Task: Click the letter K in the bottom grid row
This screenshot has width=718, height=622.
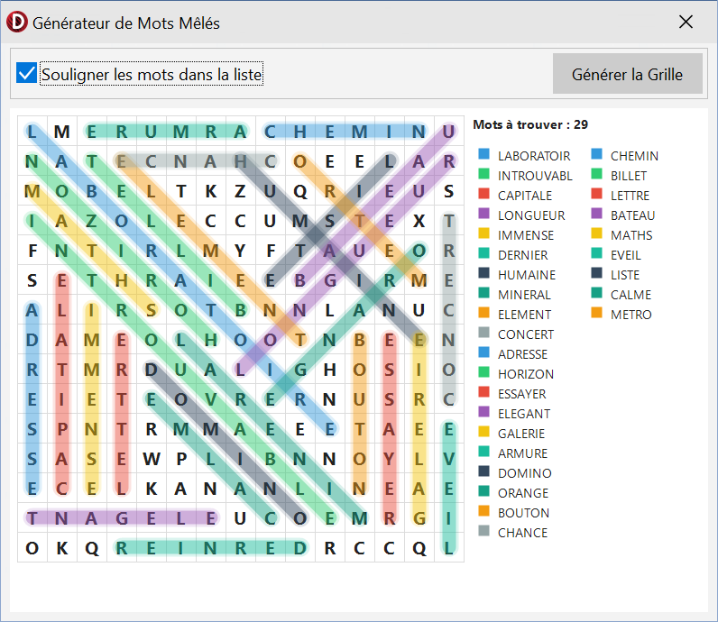Action: click(62, 547)
